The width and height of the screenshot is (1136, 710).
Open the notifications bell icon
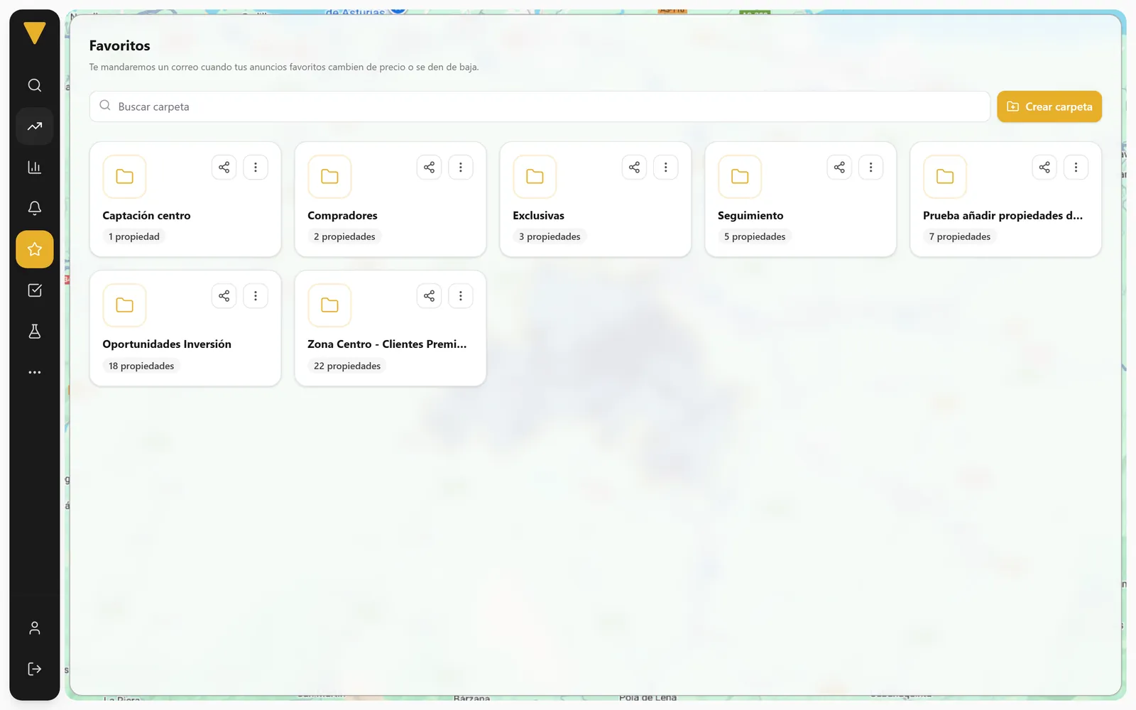point(34,208)
